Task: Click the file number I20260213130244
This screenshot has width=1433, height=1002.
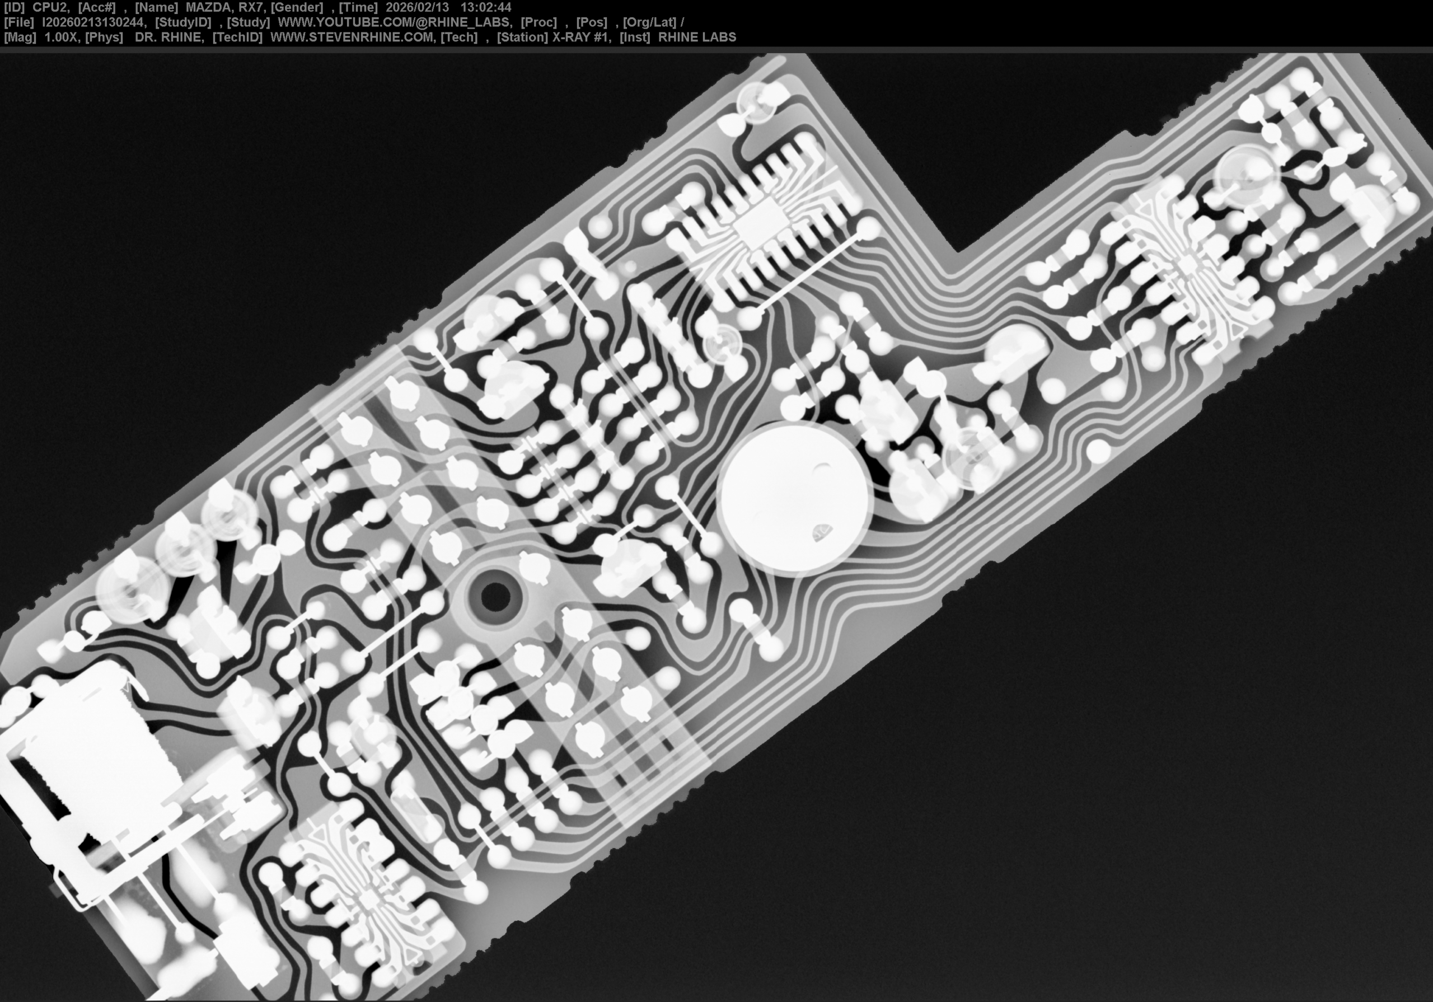Action: tap(93, 22)
